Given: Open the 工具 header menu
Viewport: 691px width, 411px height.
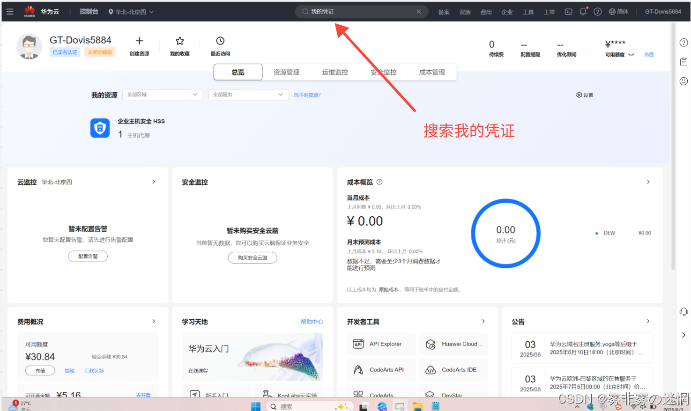Looking at the screenshot, I should (528, 12).
